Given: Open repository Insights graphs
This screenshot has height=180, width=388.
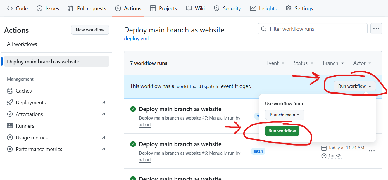Looking at the screenshot, I should click(263, 8).
